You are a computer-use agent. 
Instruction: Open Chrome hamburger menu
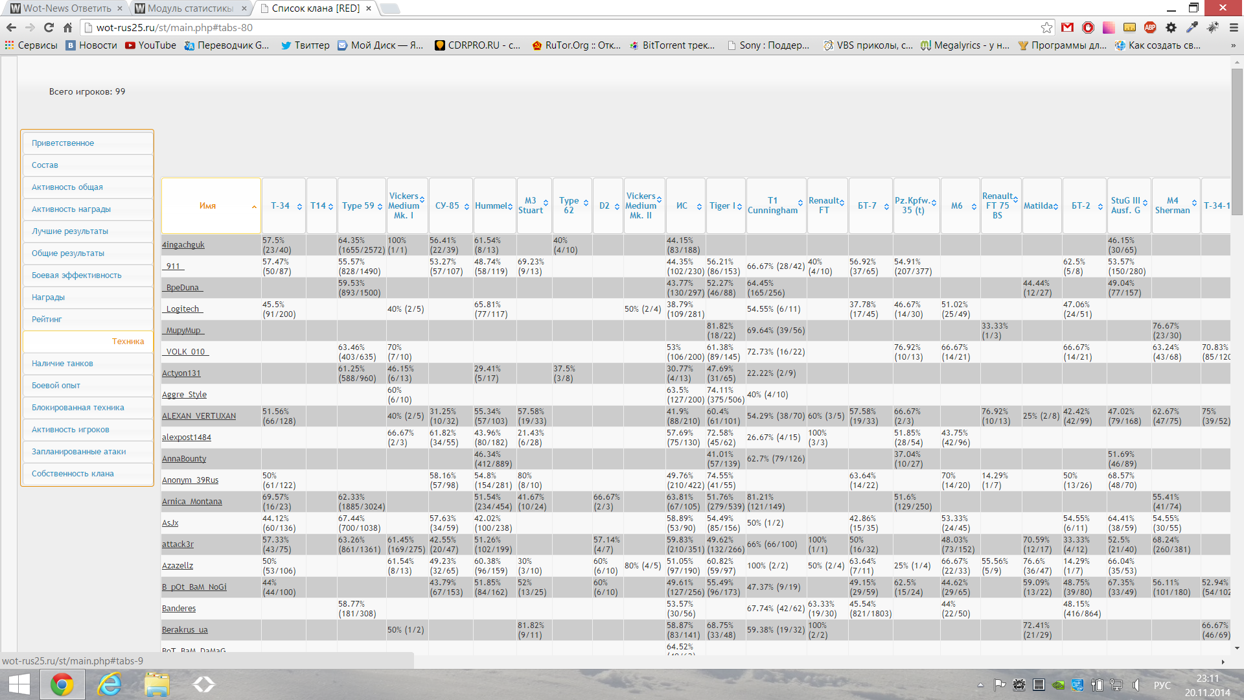(x=1234, y=27)
